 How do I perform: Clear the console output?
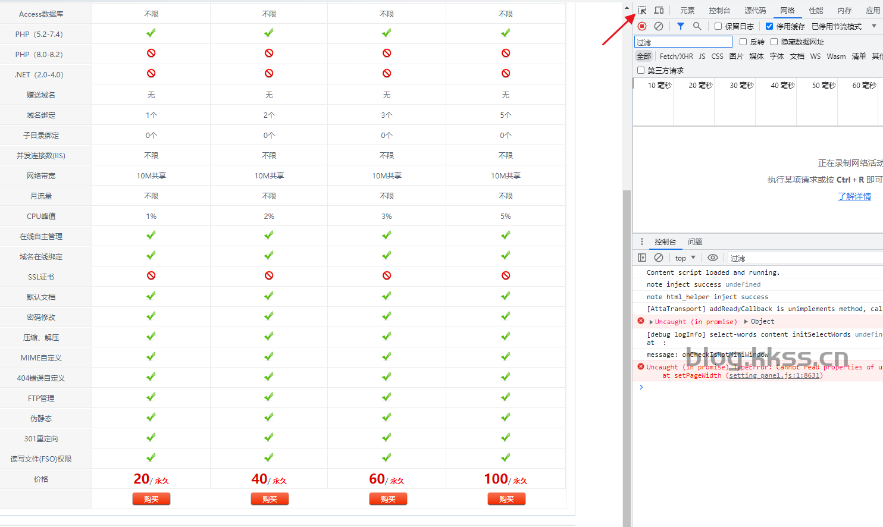click(659, 258)
